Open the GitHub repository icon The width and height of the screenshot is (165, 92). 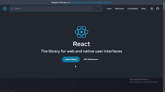click(x=158, y=9)
